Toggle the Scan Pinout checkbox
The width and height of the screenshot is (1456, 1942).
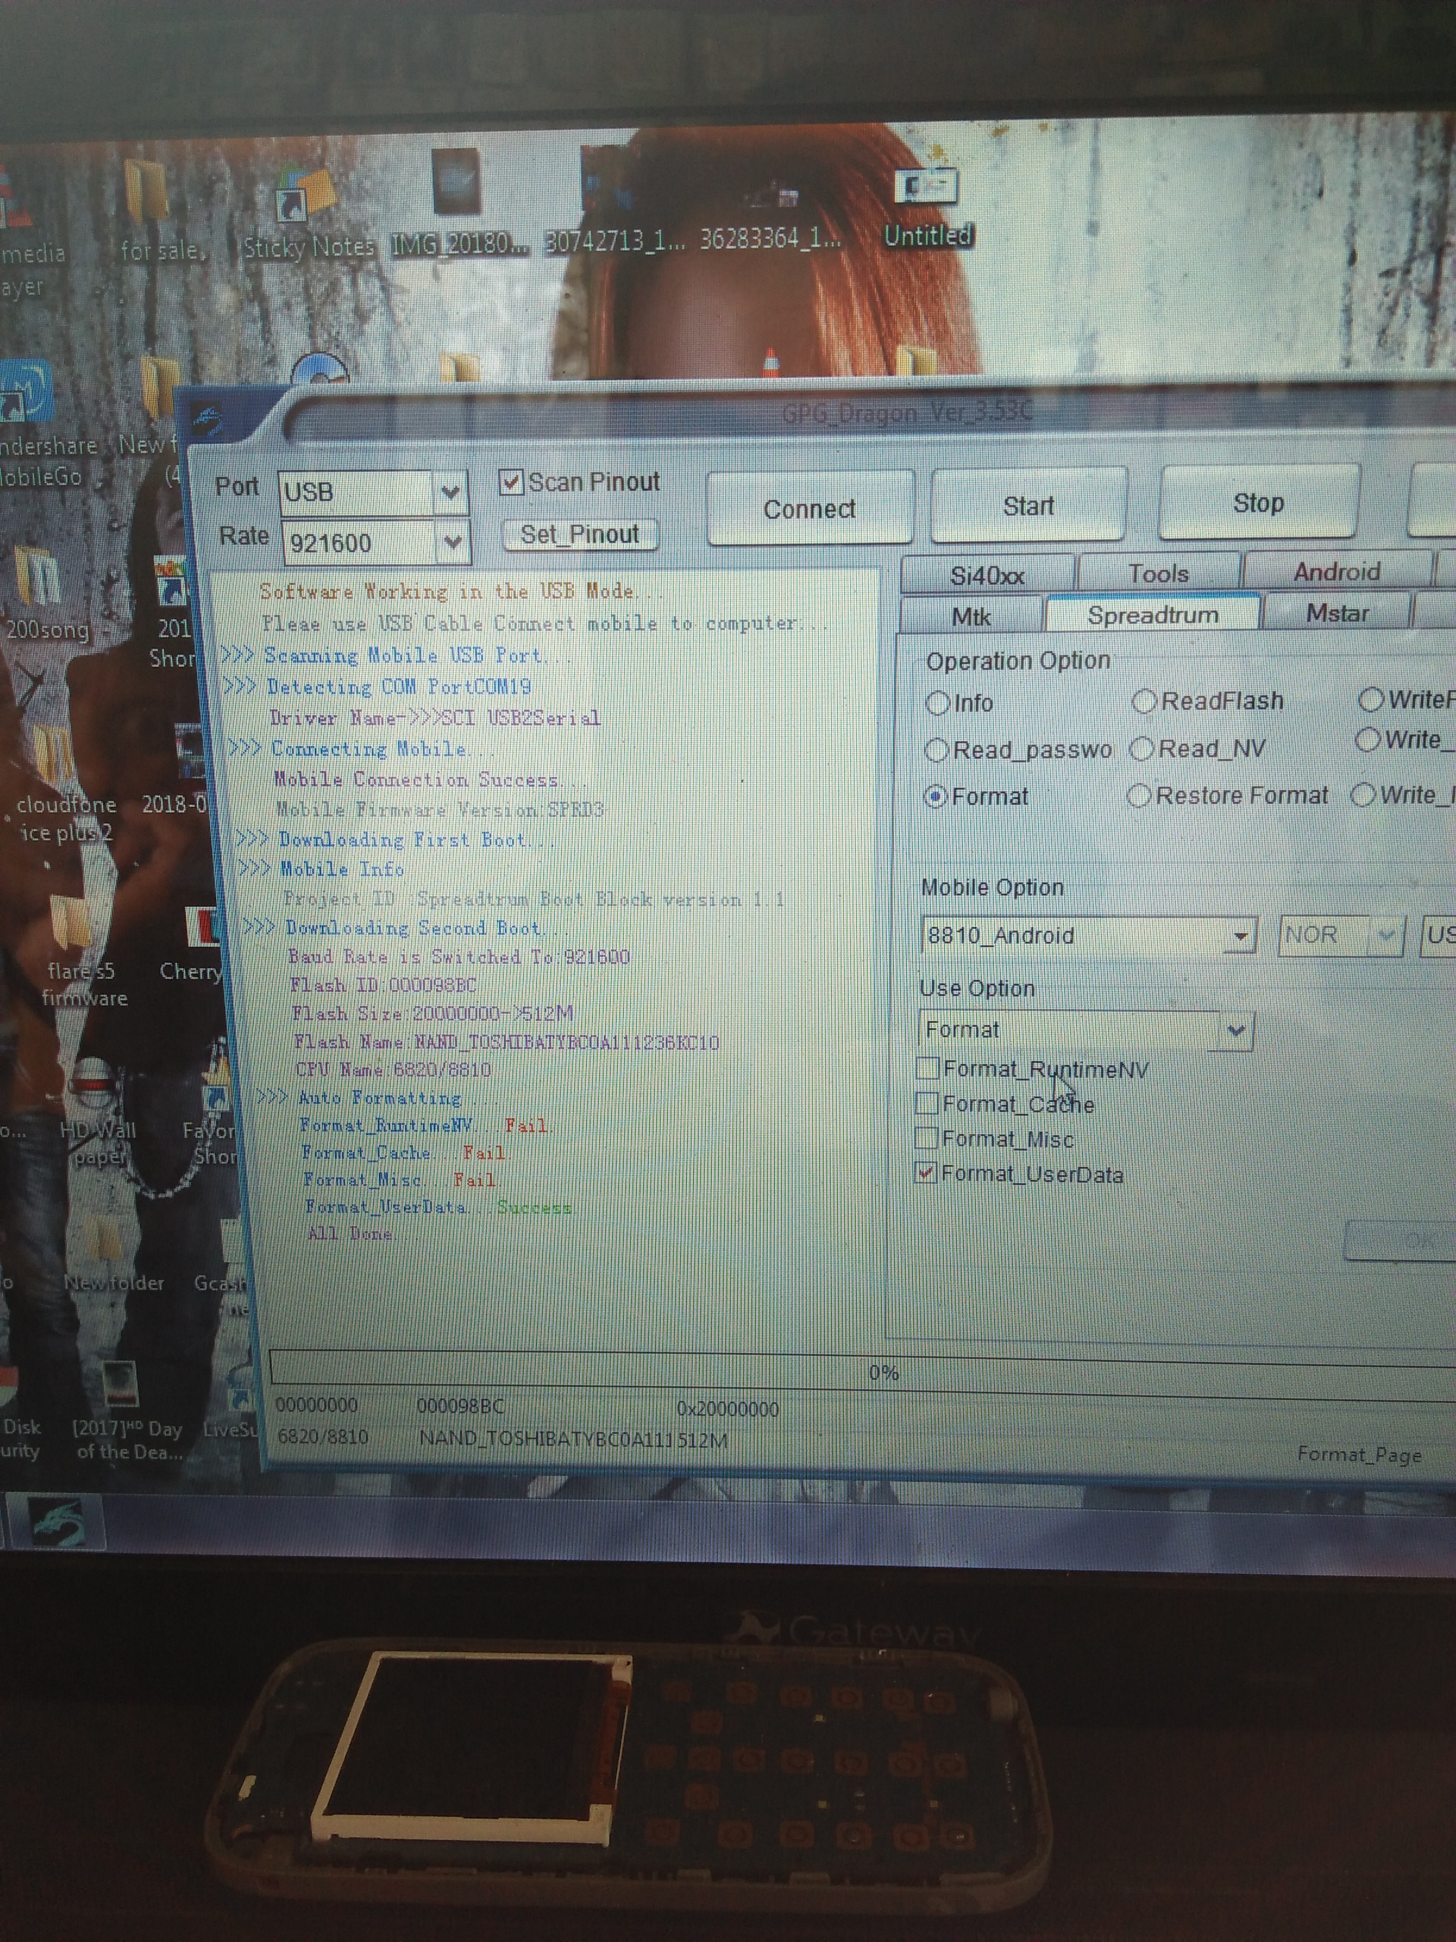(x=511, y=482)
